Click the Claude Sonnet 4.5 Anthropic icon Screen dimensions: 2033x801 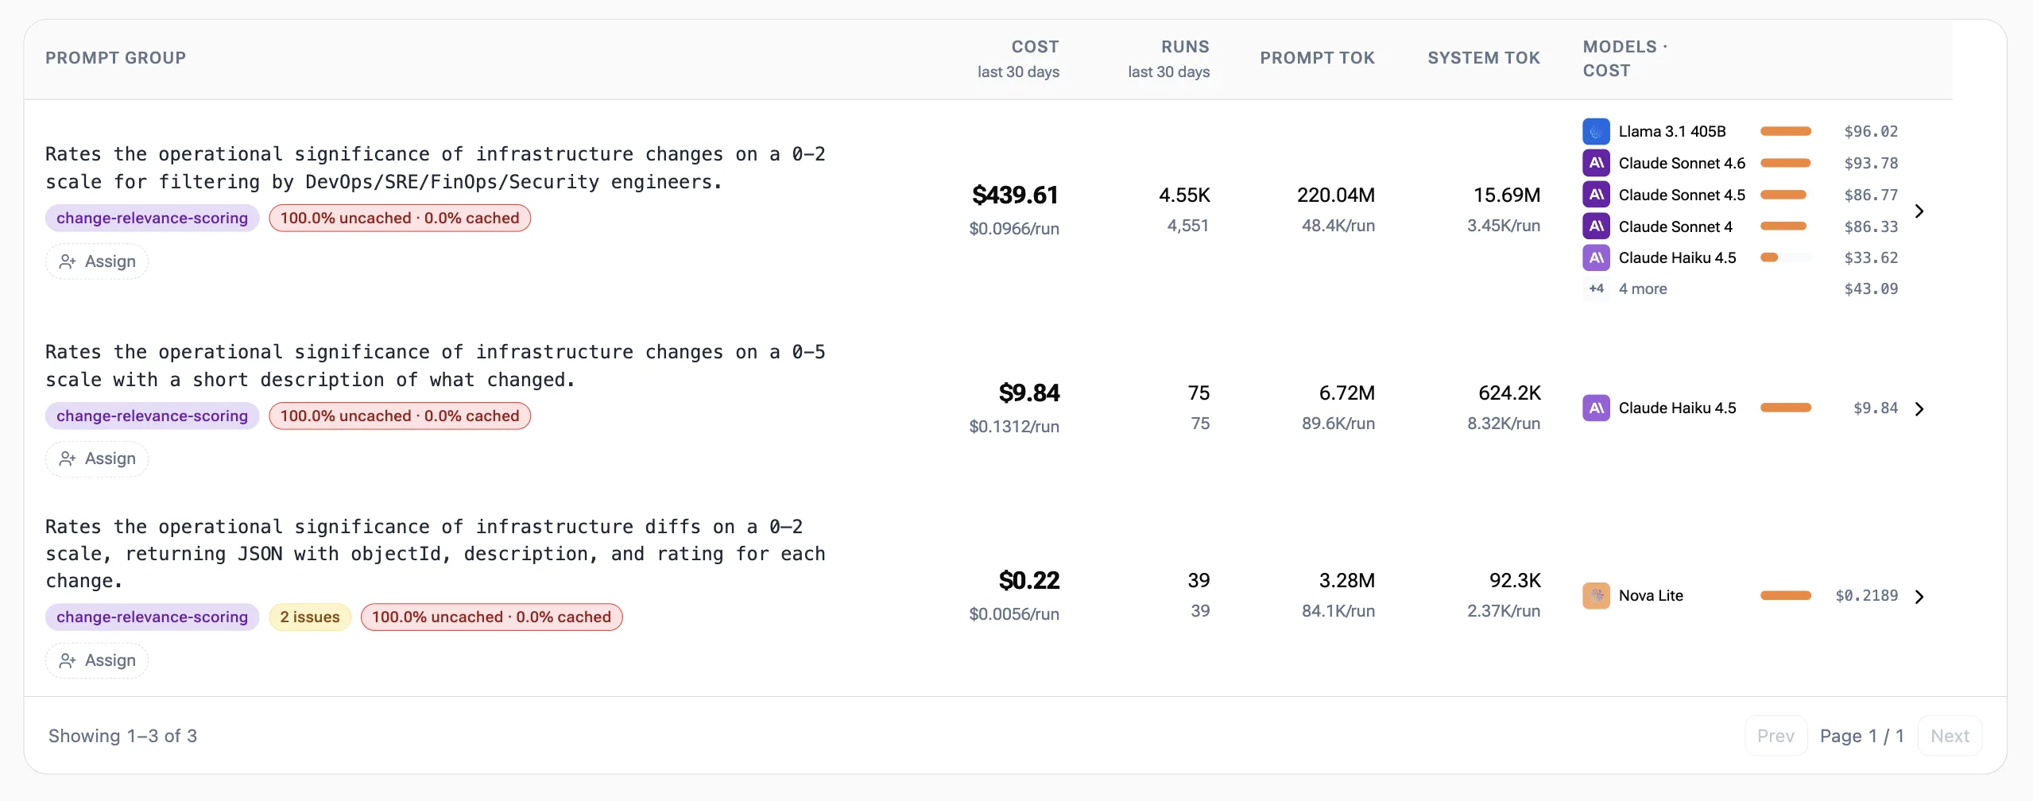(x=1596, y=195)
